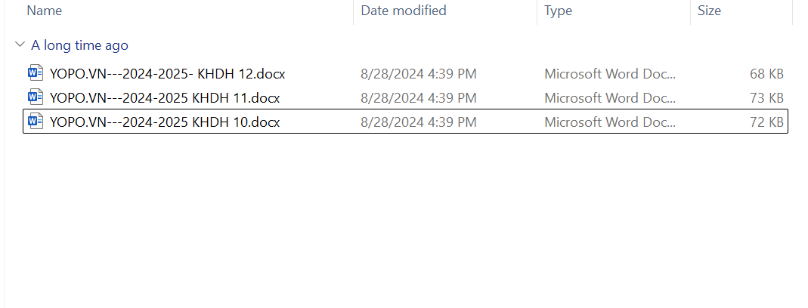Sort by the Date modified column header
This screenshot has width=808, height=308.
tap(404, 11)
